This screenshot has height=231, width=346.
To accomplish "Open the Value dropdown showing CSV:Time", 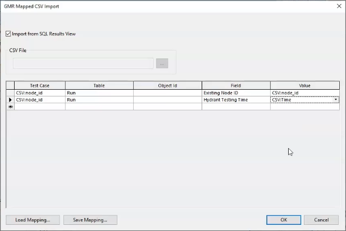I will [x=336, y=100].
